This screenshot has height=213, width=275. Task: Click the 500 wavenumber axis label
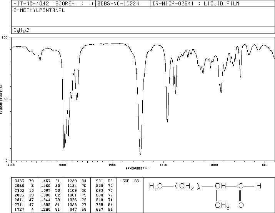tap(265, 165)
